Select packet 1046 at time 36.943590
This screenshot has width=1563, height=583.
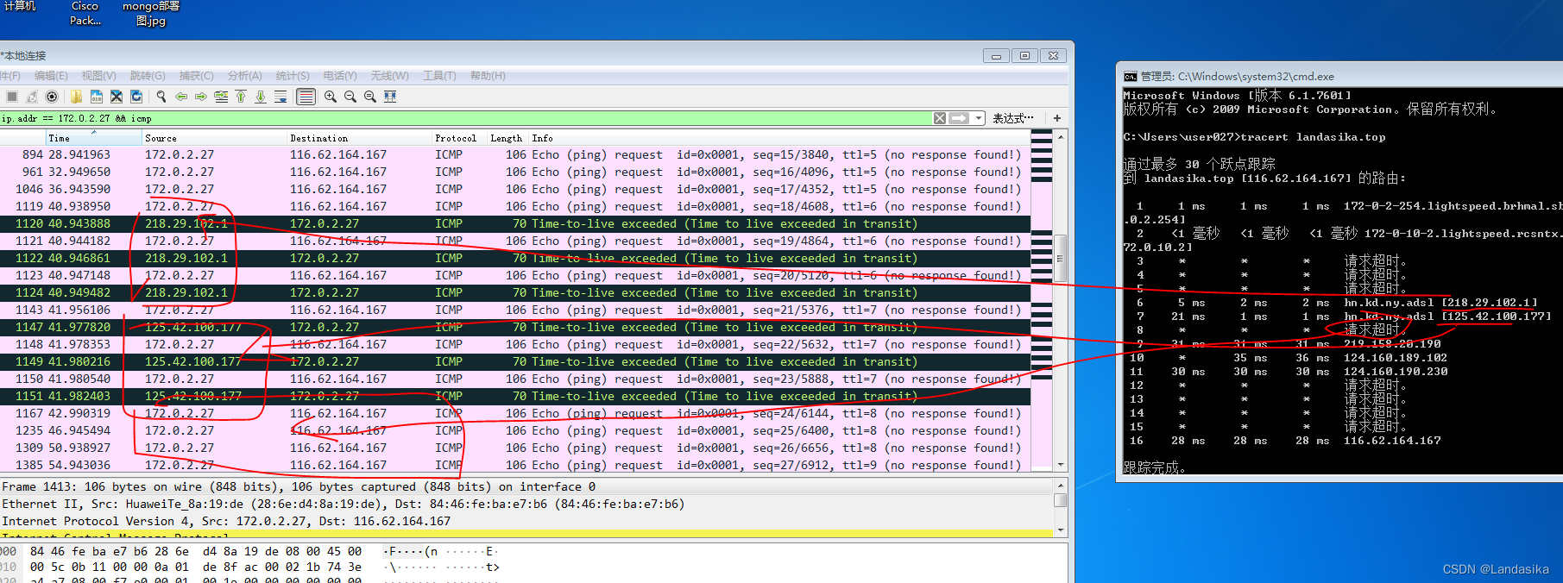[x=514, y=189]
